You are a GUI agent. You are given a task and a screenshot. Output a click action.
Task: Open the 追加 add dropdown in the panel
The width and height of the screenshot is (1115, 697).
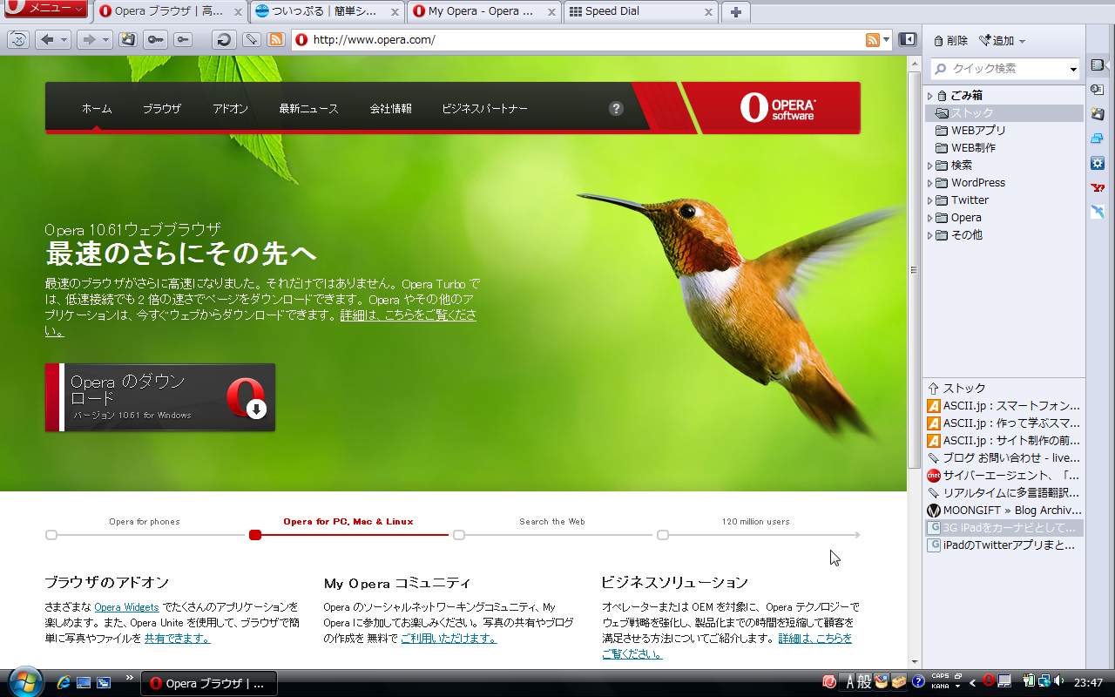pyautogui.click(x=1003, y=41)
